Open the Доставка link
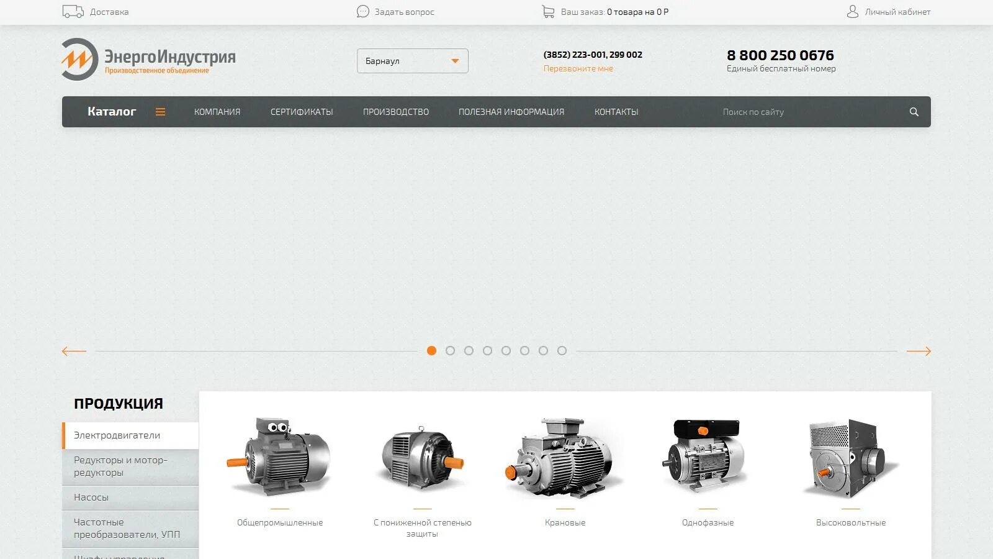 click(x=109, y=12)
